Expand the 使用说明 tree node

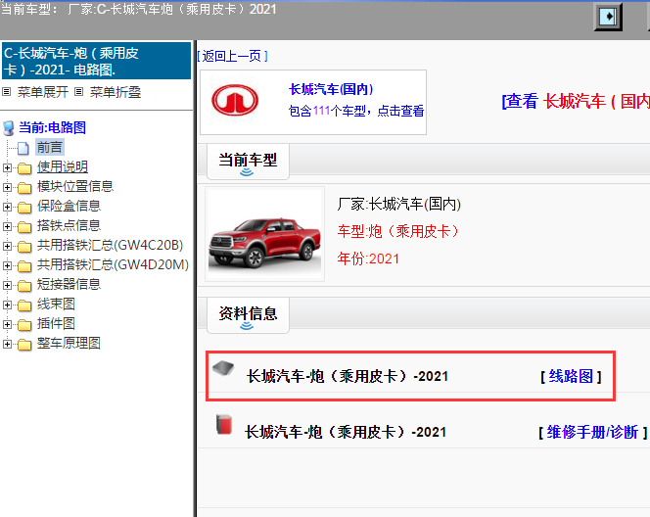coord(7,167)
